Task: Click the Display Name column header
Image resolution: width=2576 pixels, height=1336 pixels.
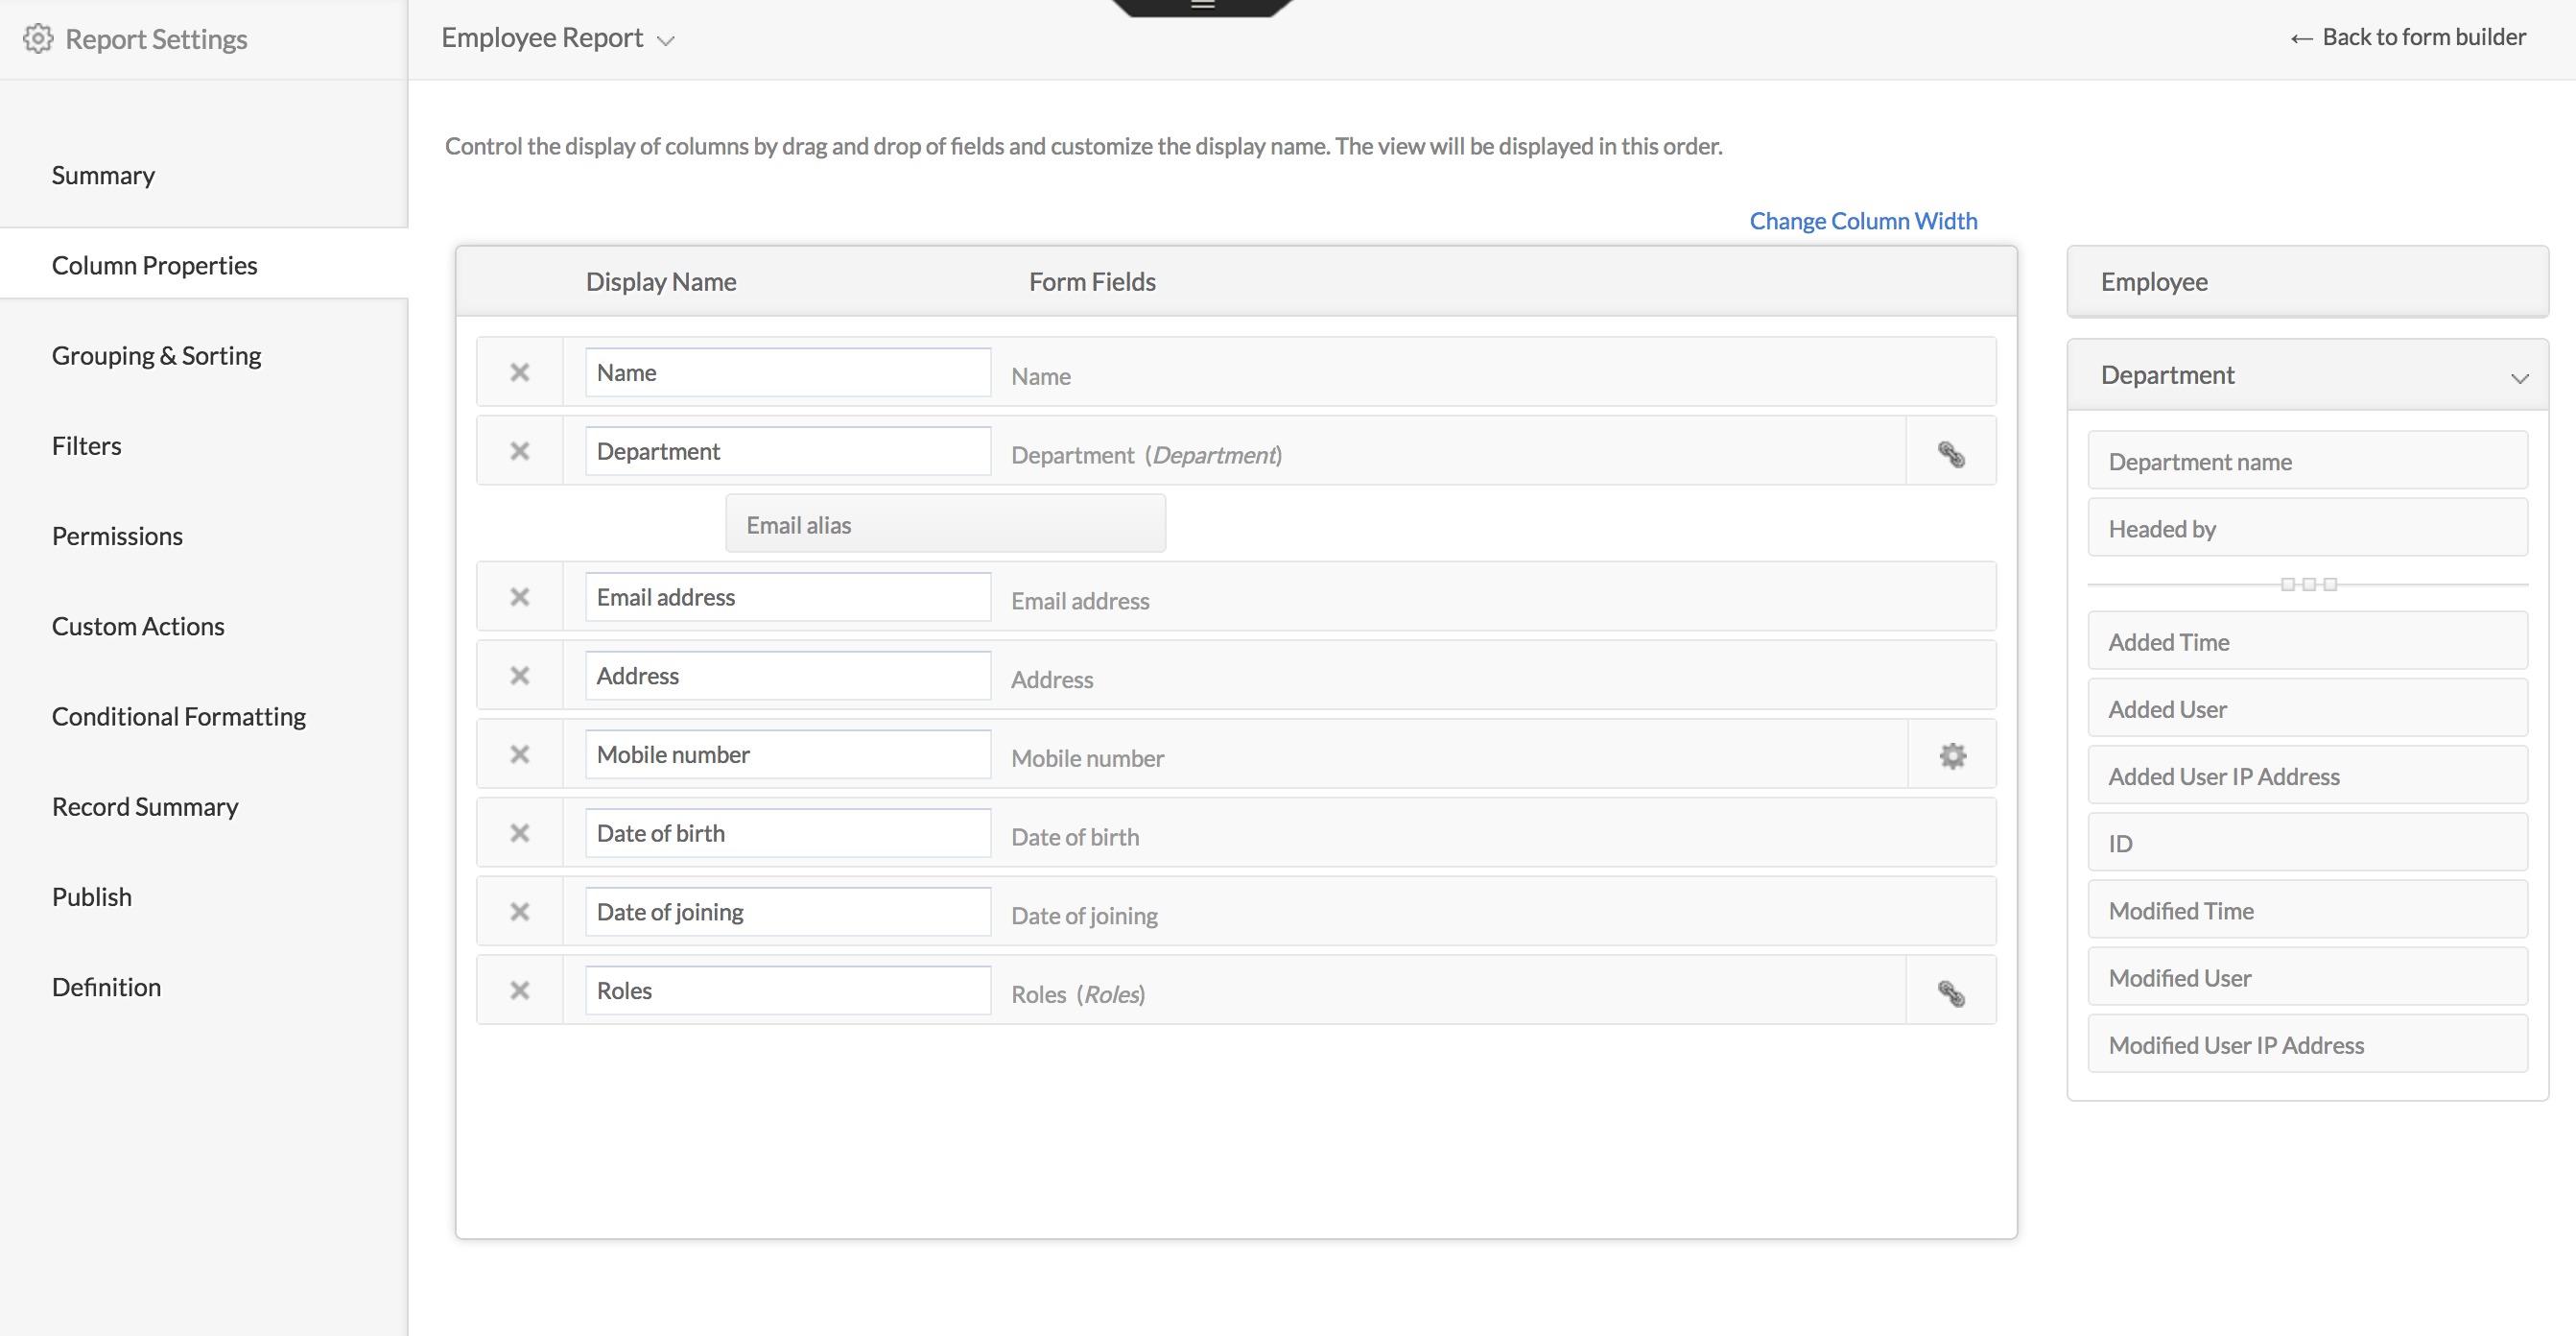Action: pos(661,281)
